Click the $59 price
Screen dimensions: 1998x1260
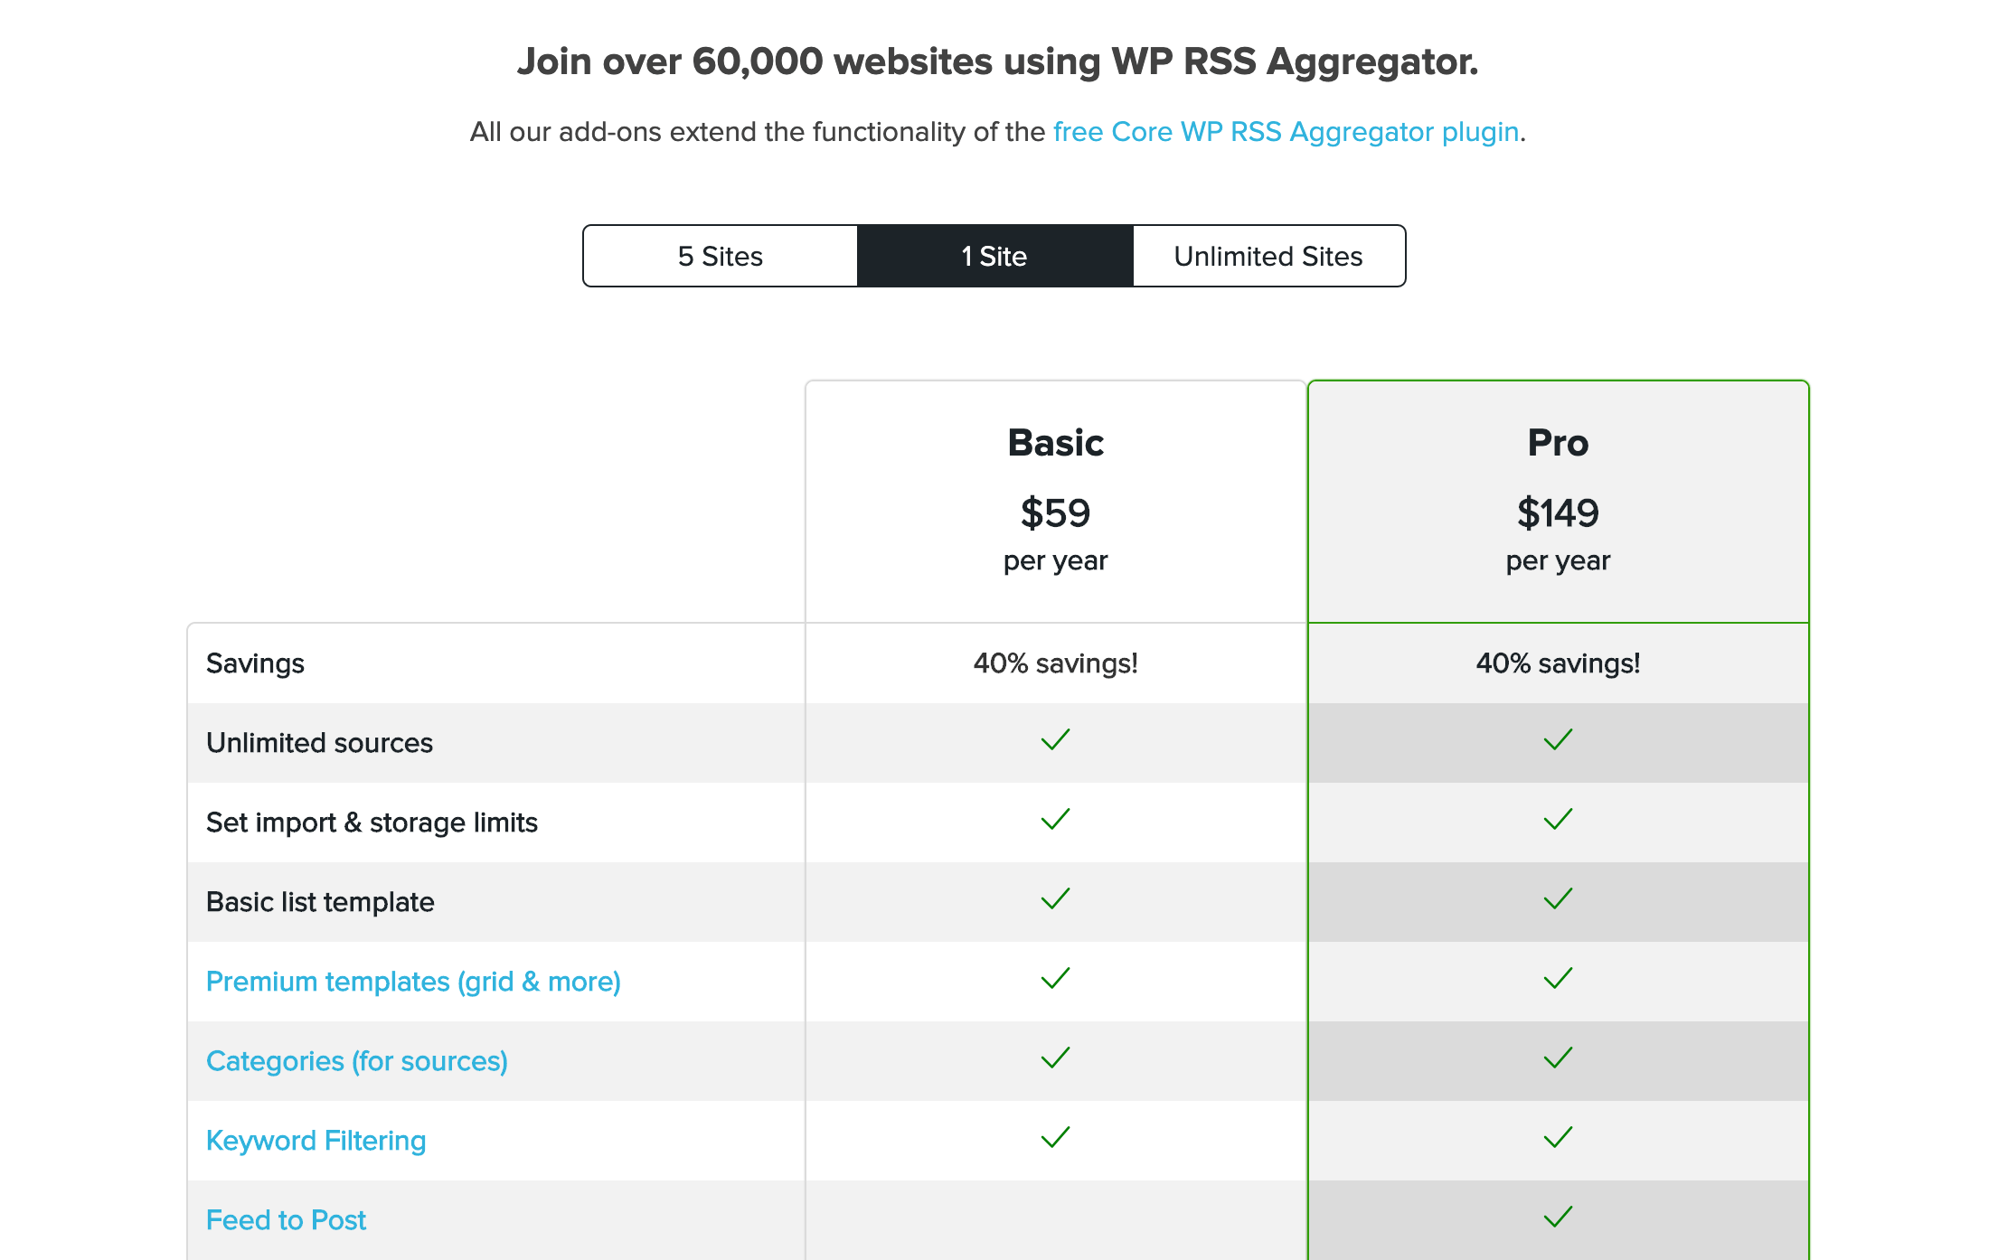click(1056, 513)
